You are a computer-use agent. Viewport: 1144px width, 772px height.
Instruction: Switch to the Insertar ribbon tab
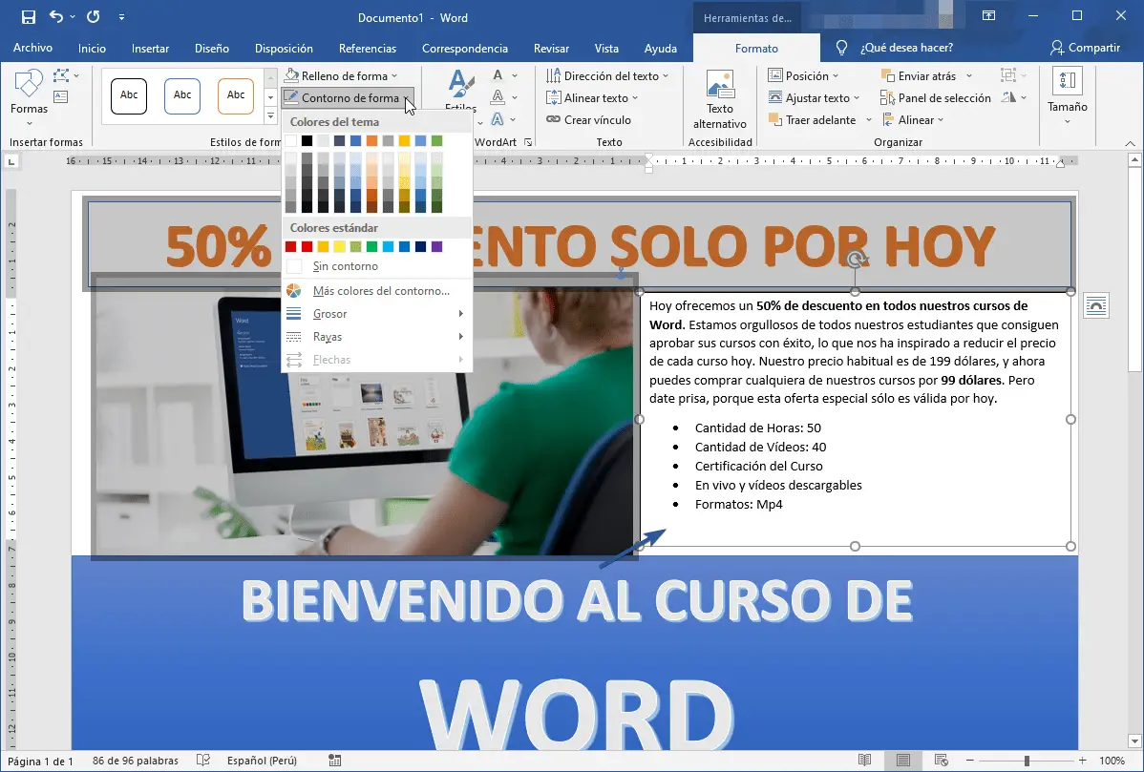150,47
